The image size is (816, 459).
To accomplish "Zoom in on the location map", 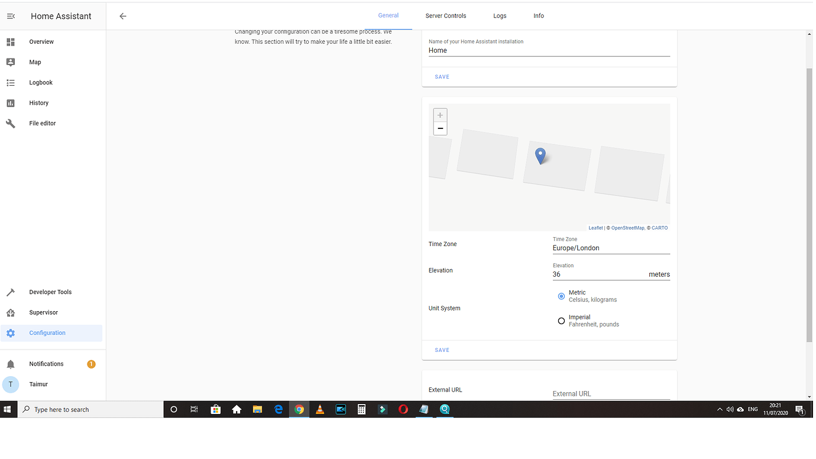I will [440, 115].
